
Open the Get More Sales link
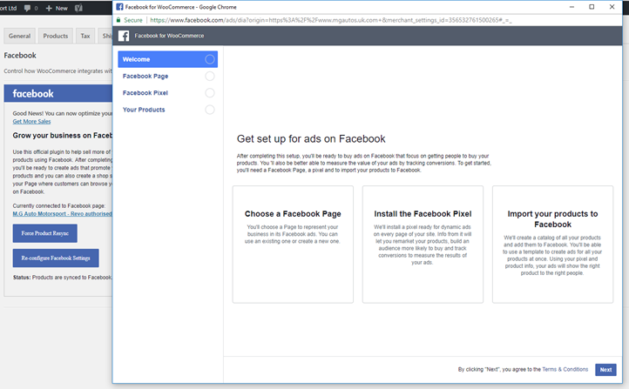tap(31, 121)
